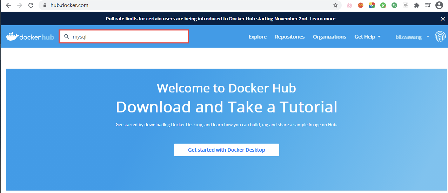Dismiss the pull rate limits banner
This screenshot has height=193, width=448.
click(x=443, y=19)
